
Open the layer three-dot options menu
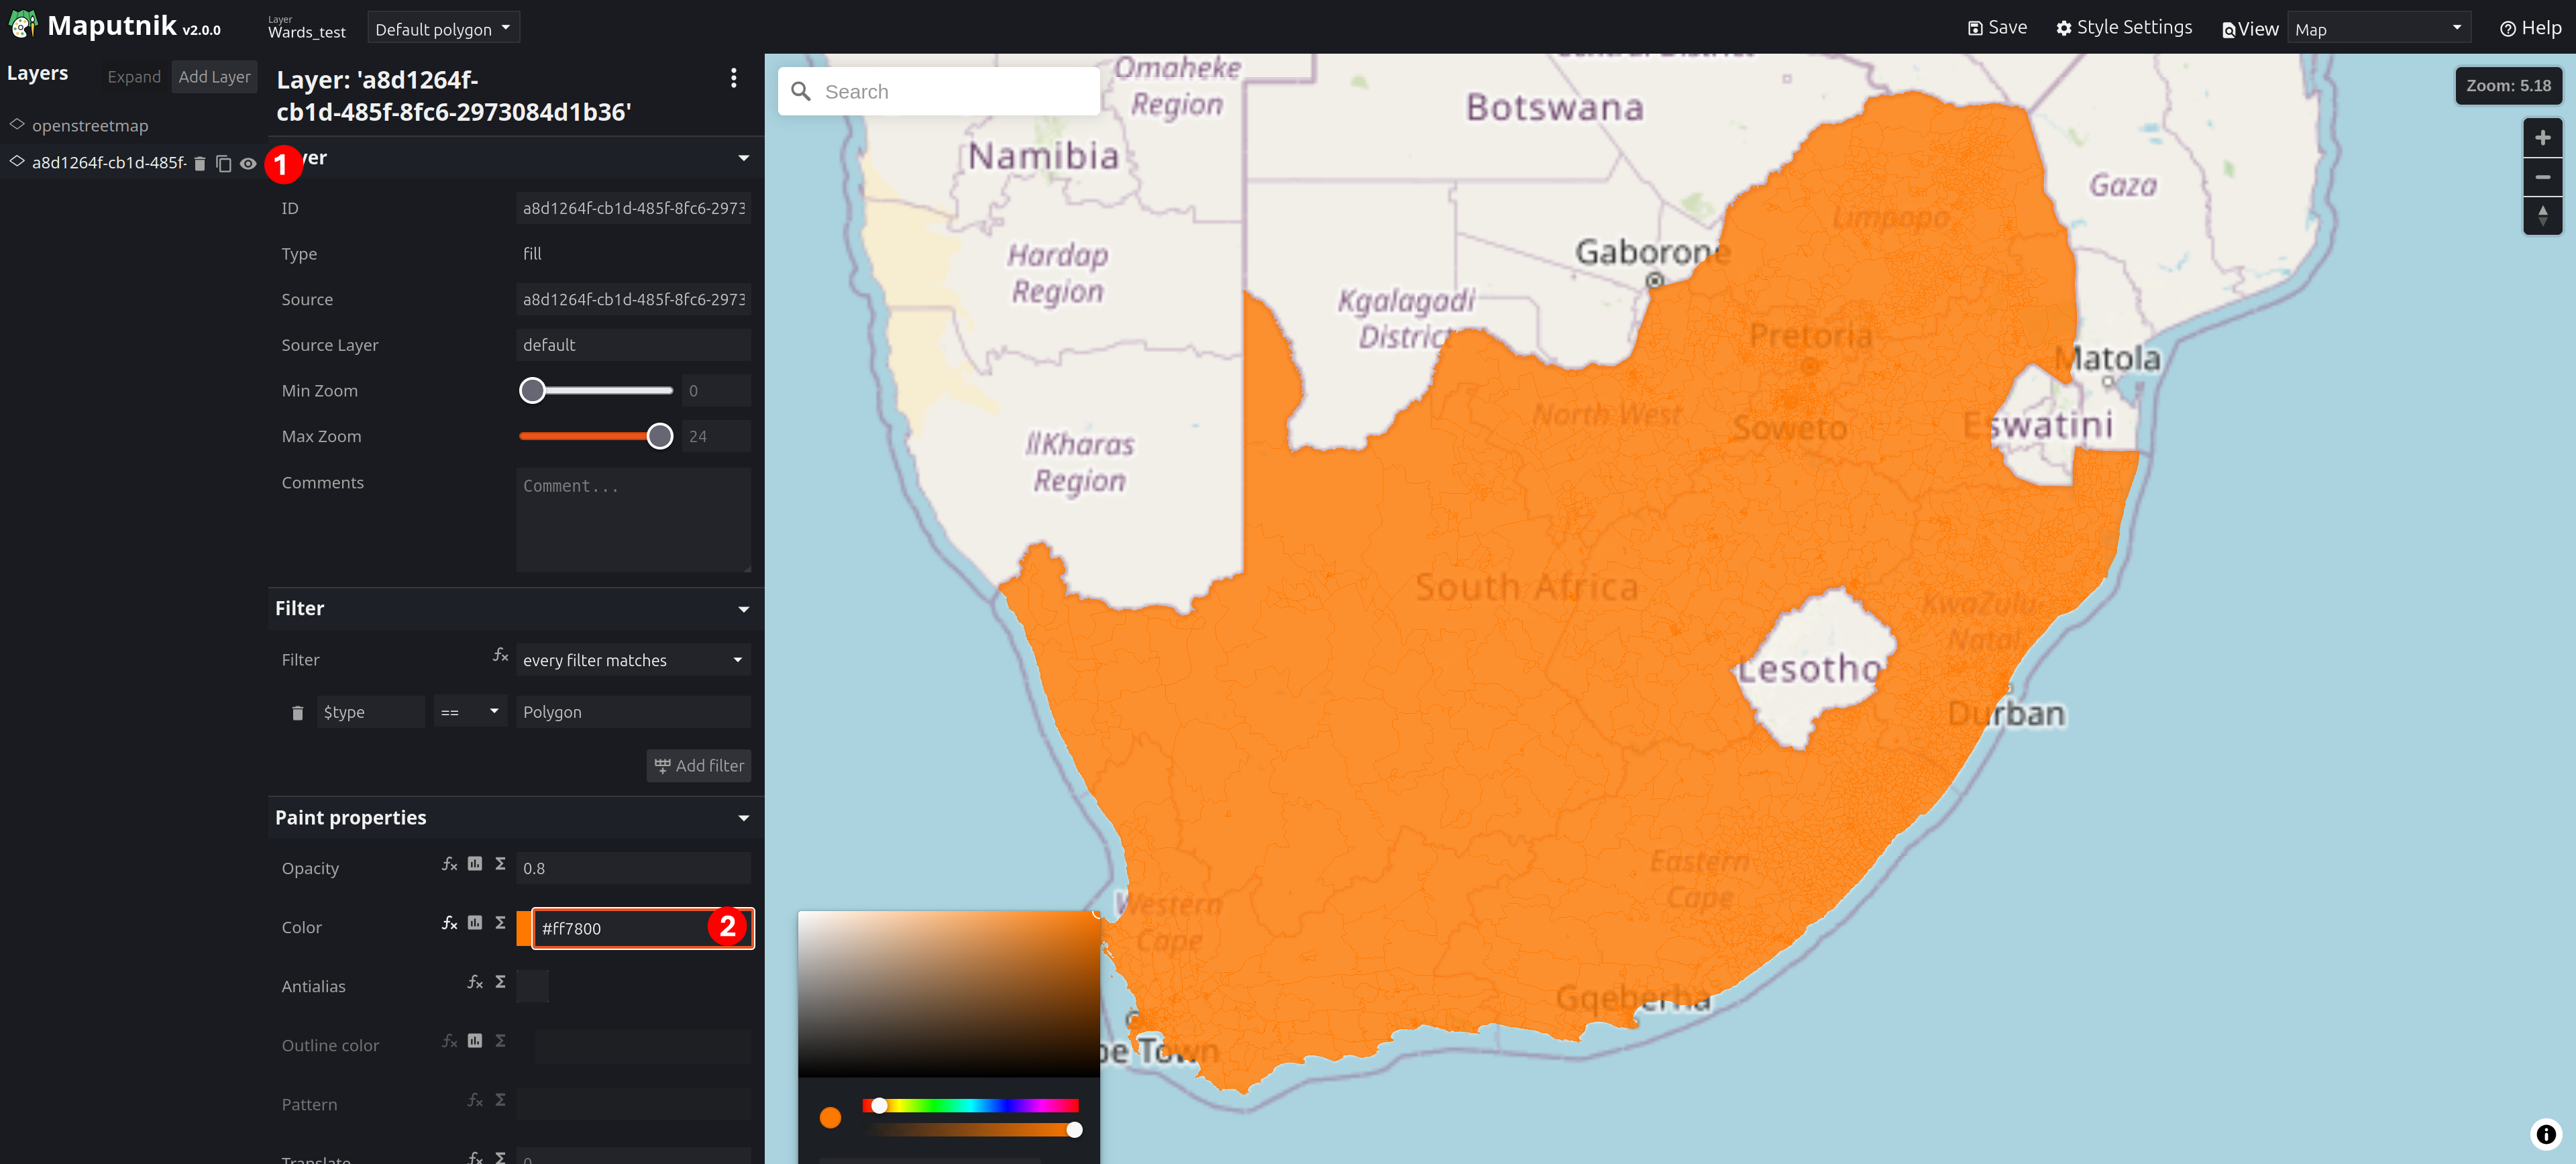click(733, 78)
